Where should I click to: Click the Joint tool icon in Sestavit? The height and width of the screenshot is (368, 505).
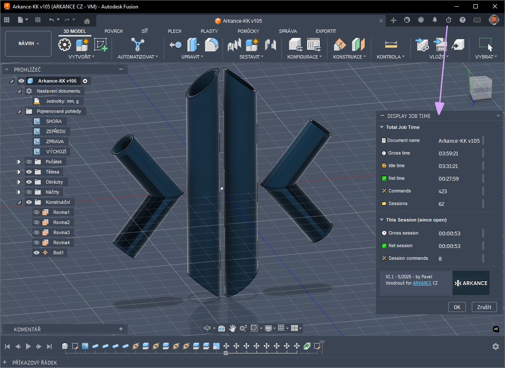coord(270,45)
